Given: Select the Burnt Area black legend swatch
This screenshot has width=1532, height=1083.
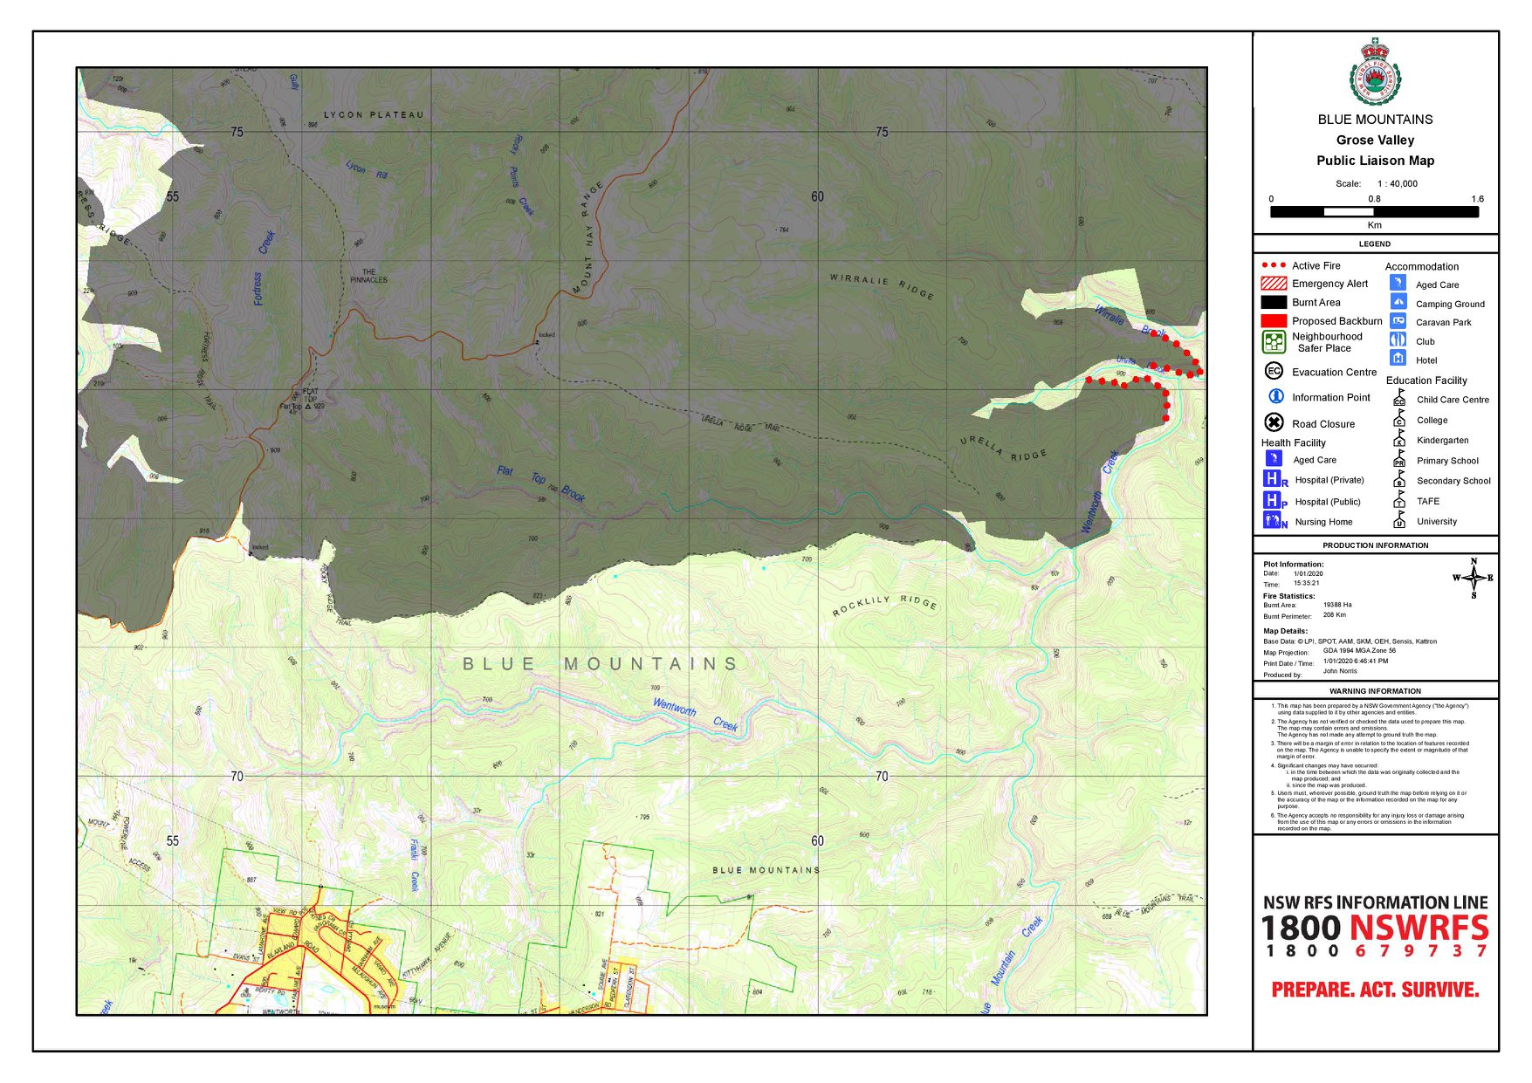Looking at the screenshot, I should [x=1274, y=302].
